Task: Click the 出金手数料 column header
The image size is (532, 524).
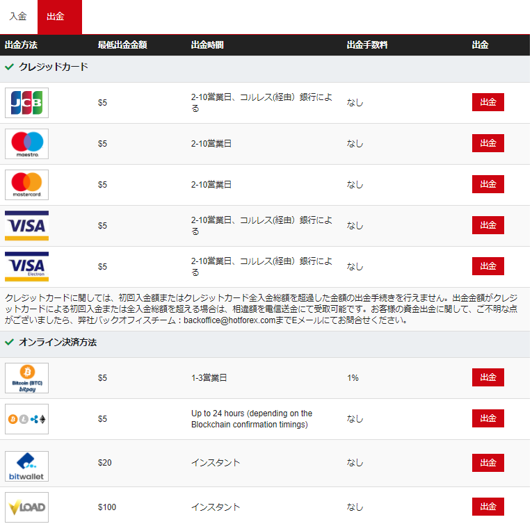Action: (367, 44)
